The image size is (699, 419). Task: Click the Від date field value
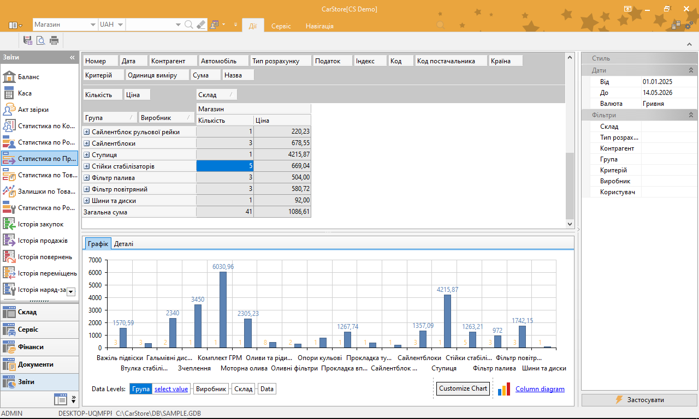coord(670,82)
